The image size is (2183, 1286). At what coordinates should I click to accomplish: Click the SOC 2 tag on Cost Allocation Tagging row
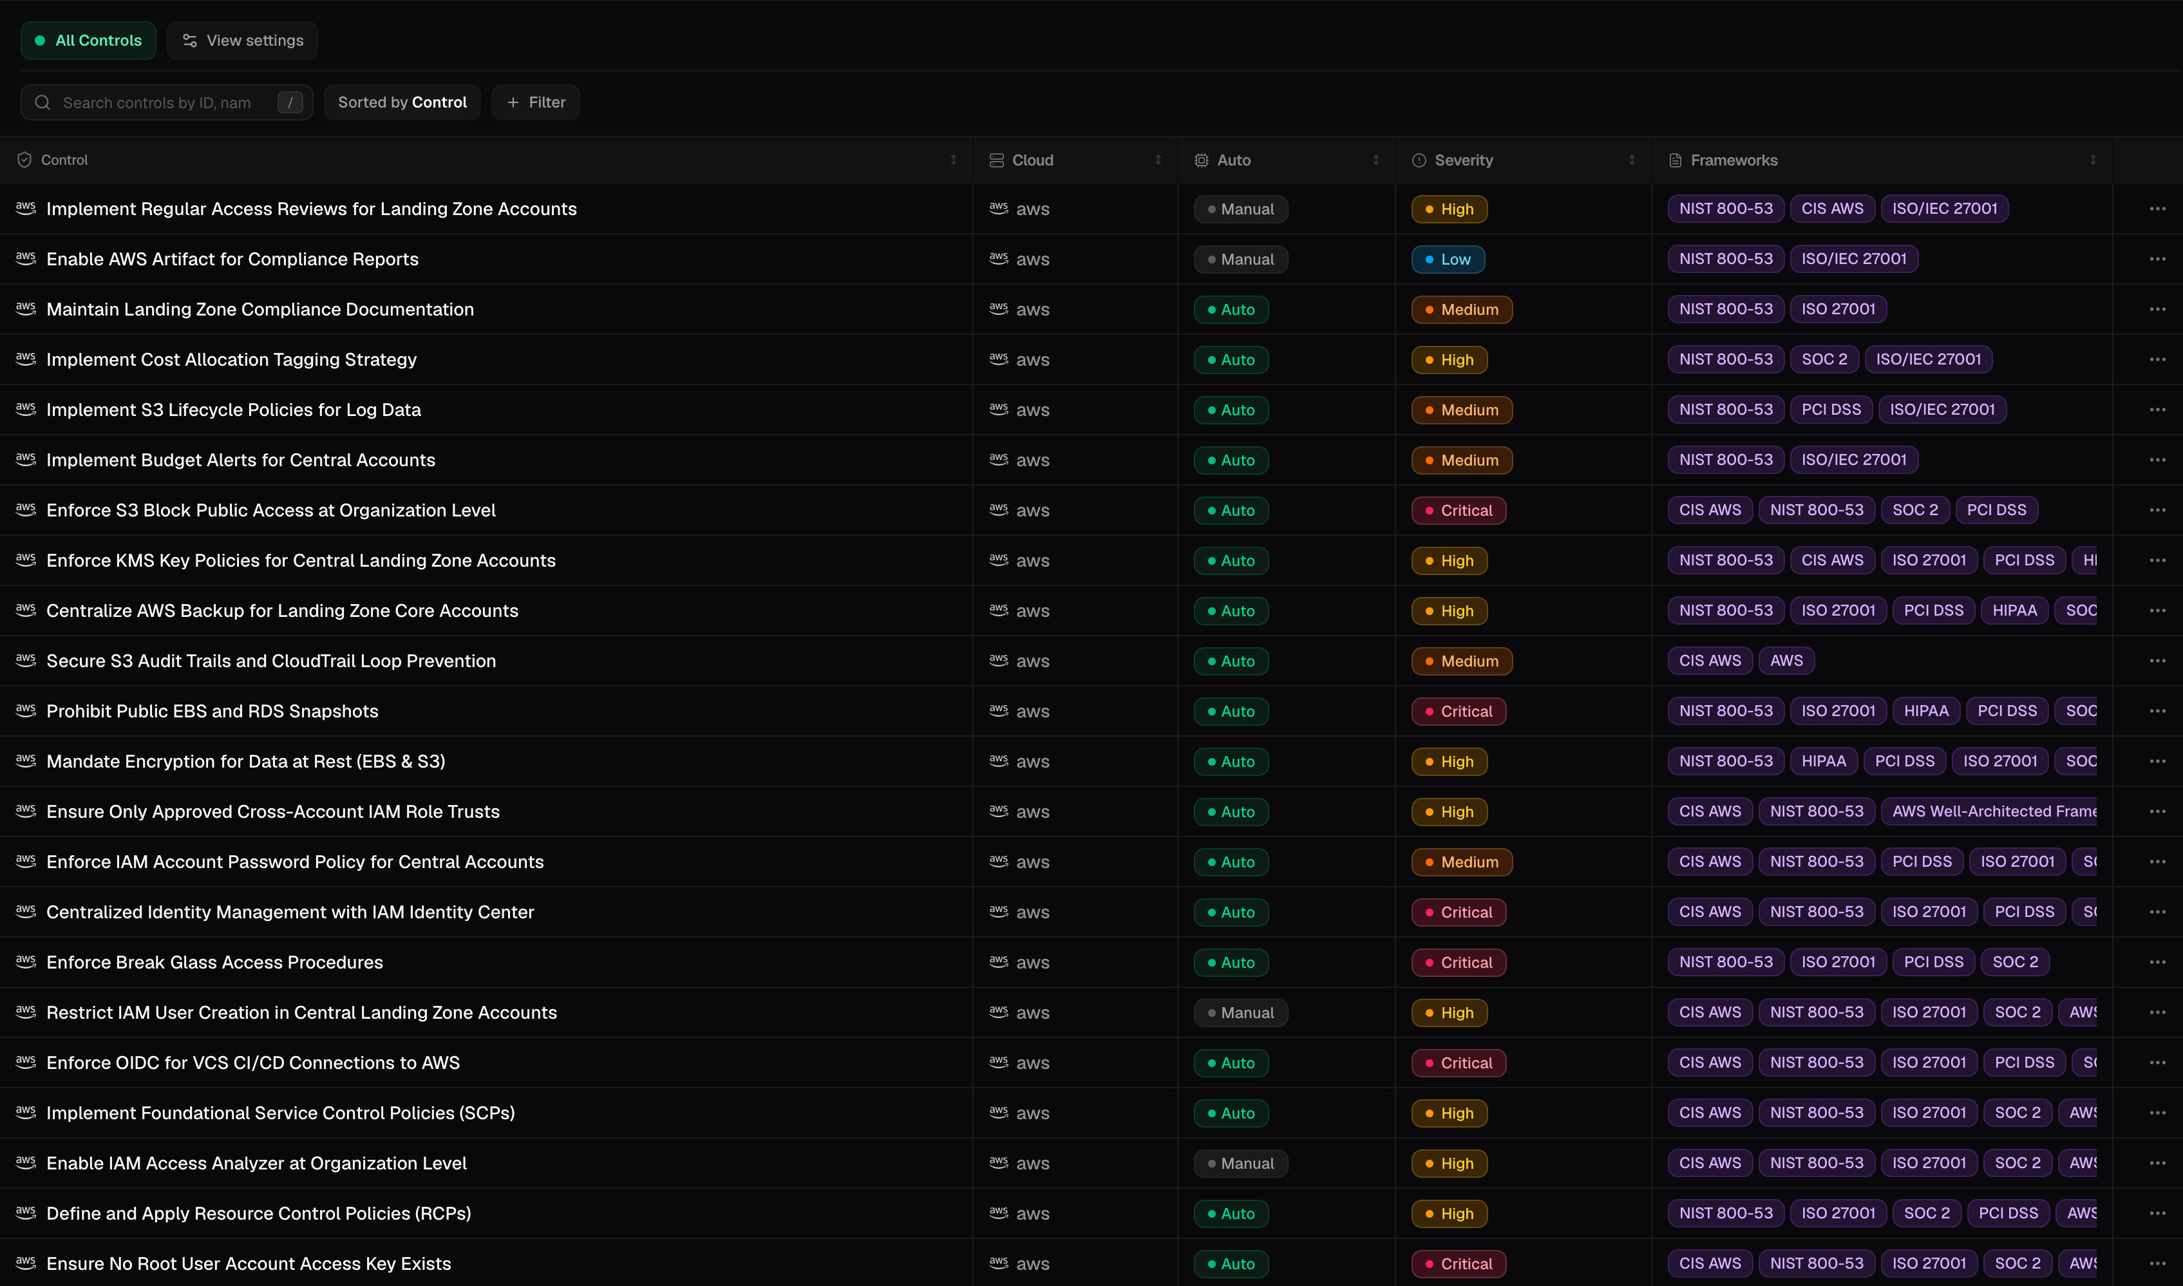pos(1824,359)
